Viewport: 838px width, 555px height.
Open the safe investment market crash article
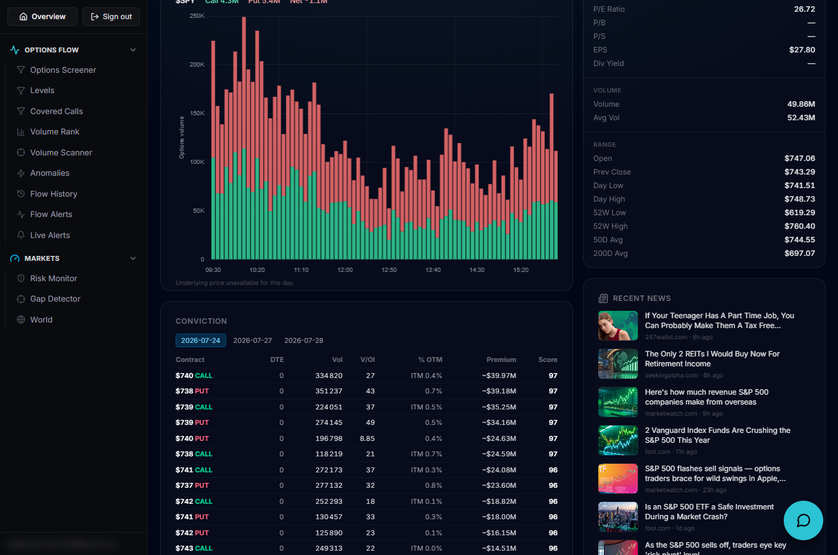pos(709,512)
